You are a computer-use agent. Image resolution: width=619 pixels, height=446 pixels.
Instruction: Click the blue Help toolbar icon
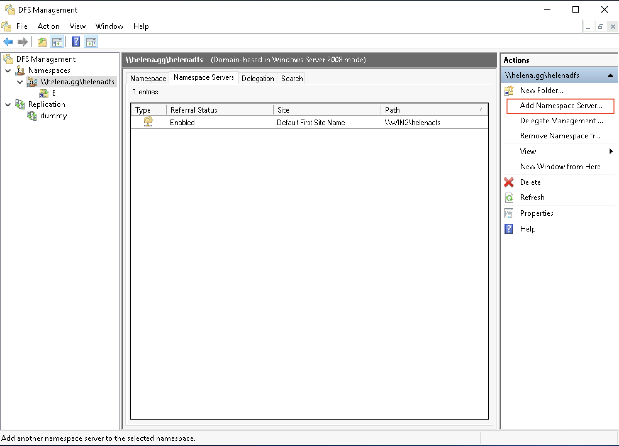76,42
